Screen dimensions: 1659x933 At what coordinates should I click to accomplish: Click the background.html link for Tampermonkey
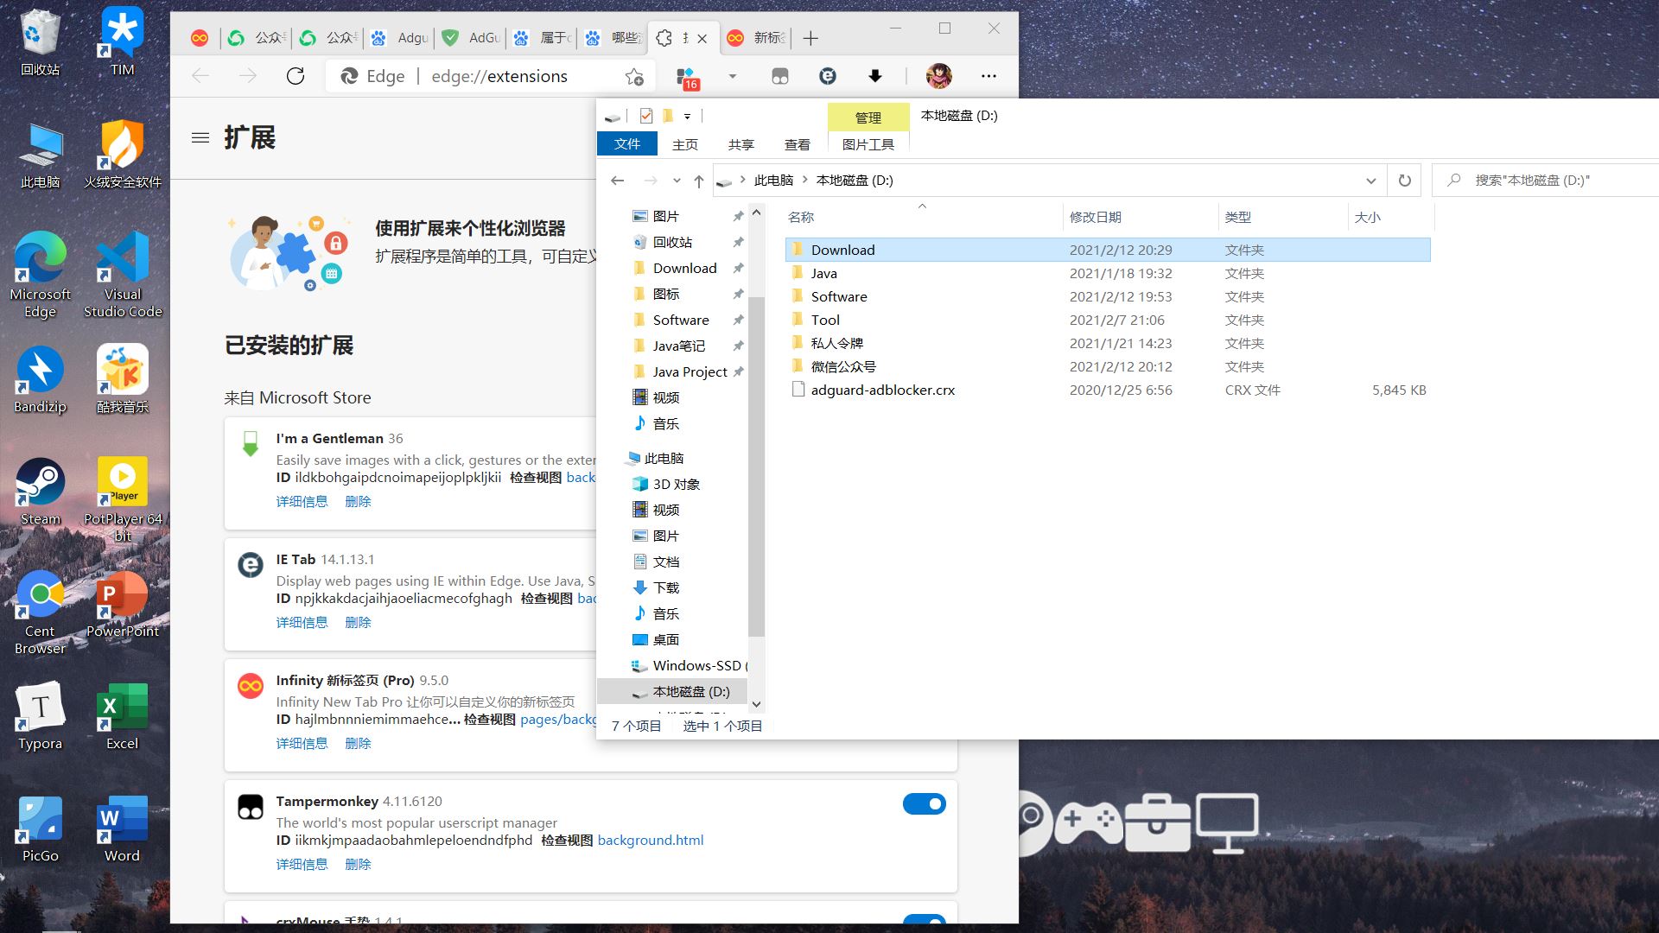[x=651, y=840]
